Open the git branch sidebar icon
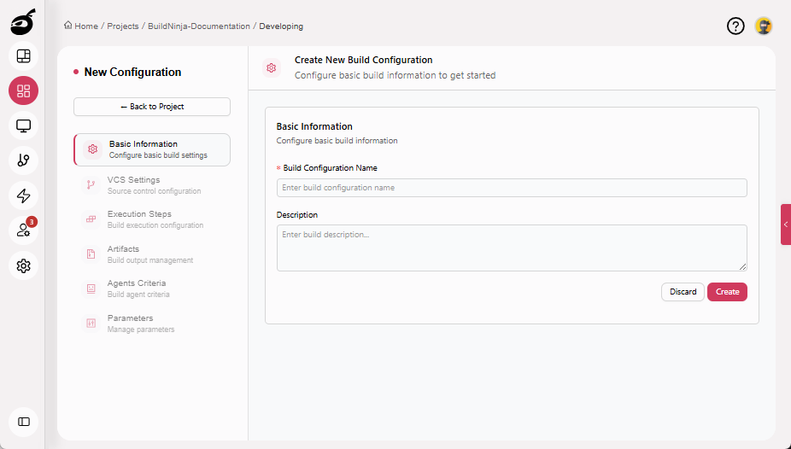This screenshot has height=449, width=791. click(x=23, y=160)
